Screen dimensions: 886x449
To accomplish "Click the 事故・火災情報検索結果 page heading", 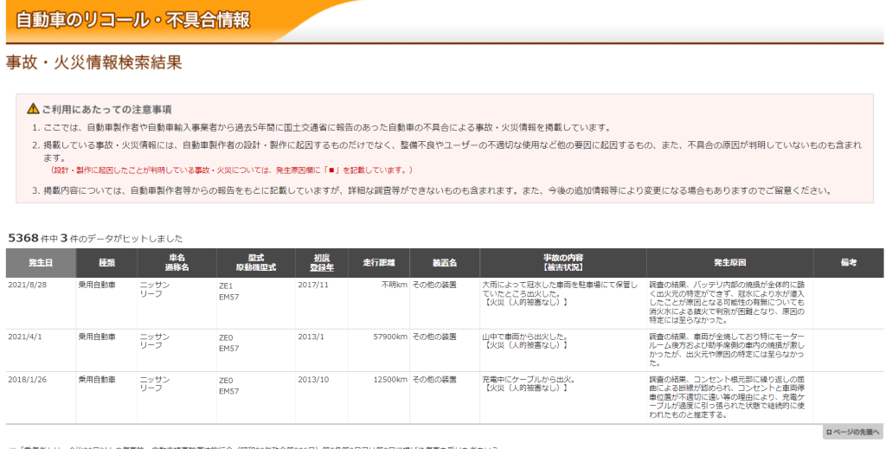I will [93, 62].
